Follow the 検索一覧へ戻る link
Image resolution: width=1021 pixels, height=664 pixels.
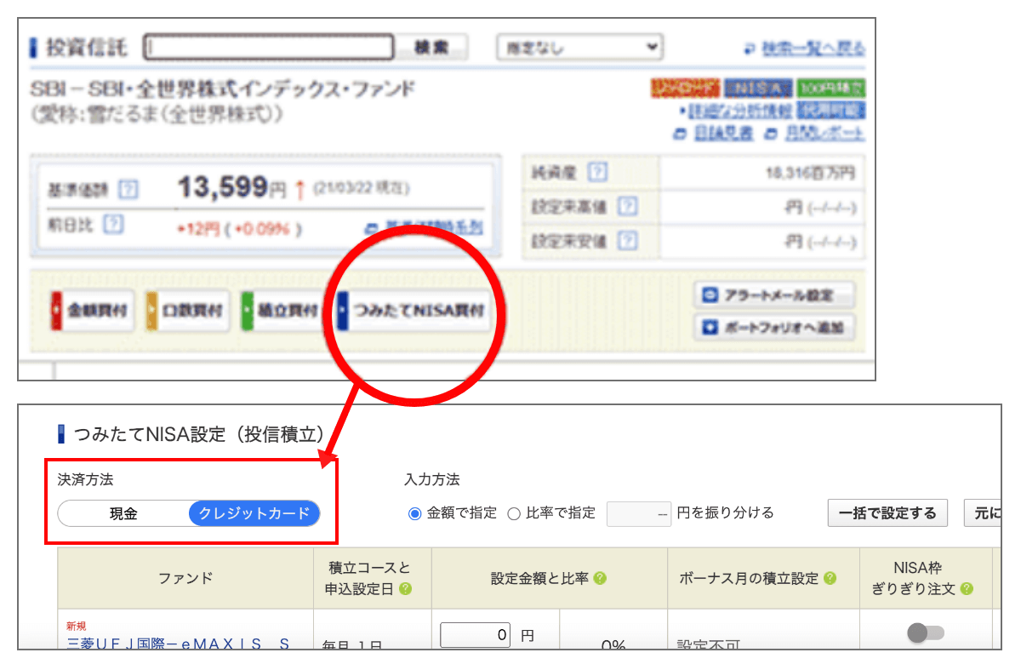pos(813,49)
